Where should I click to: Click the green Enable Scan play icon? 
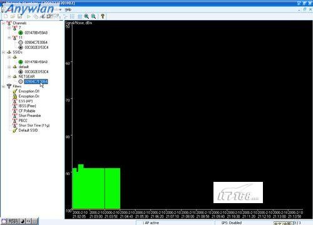pyautogui.click(x=29, y=16)
